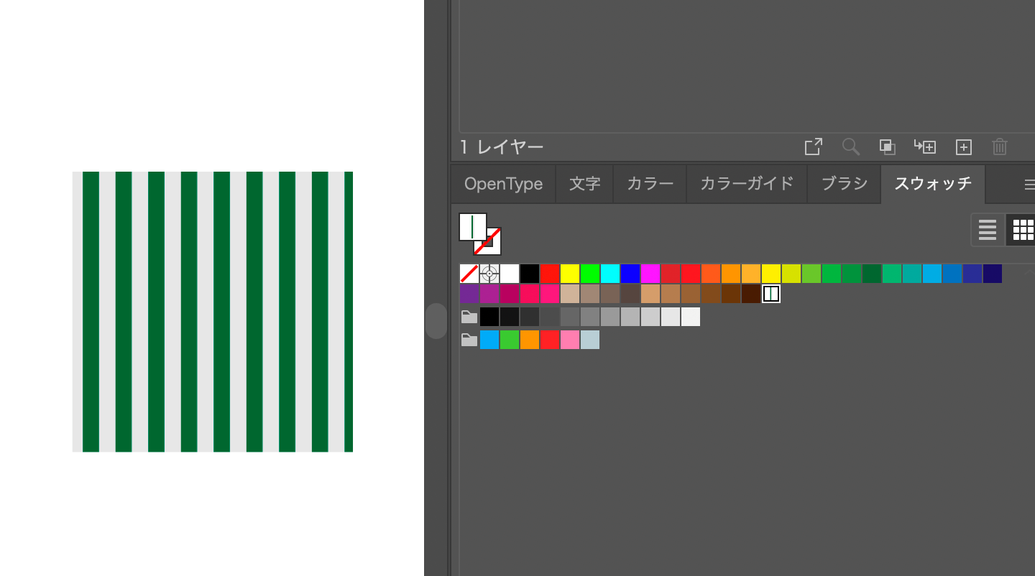Screen dimensions: 1035x576
Task: Pick the lightest gray swatch in grayscale group
Action: click(x=690, y=317)
